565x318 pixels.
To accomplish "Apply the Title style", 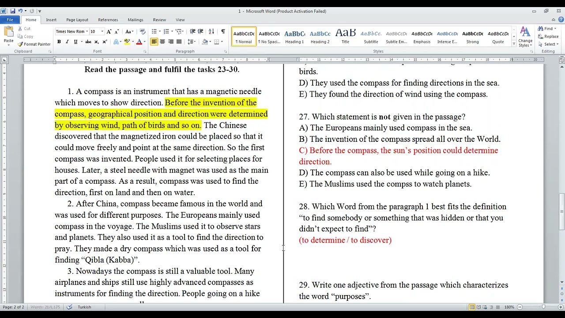I will 345,37.
